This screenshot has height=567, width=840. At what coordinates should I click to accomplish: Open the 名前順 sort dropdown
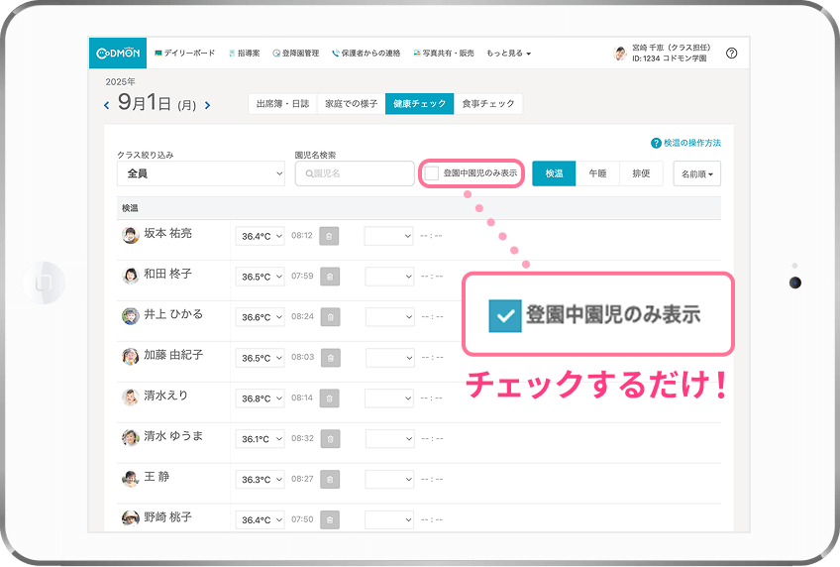coord(696,173)
